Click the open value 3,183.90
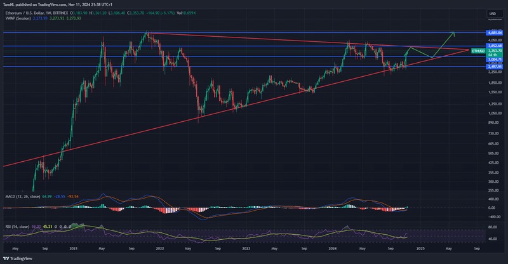The width and height of the screenshot is (508, 264). pyautogui.click(x=80, y=13)
